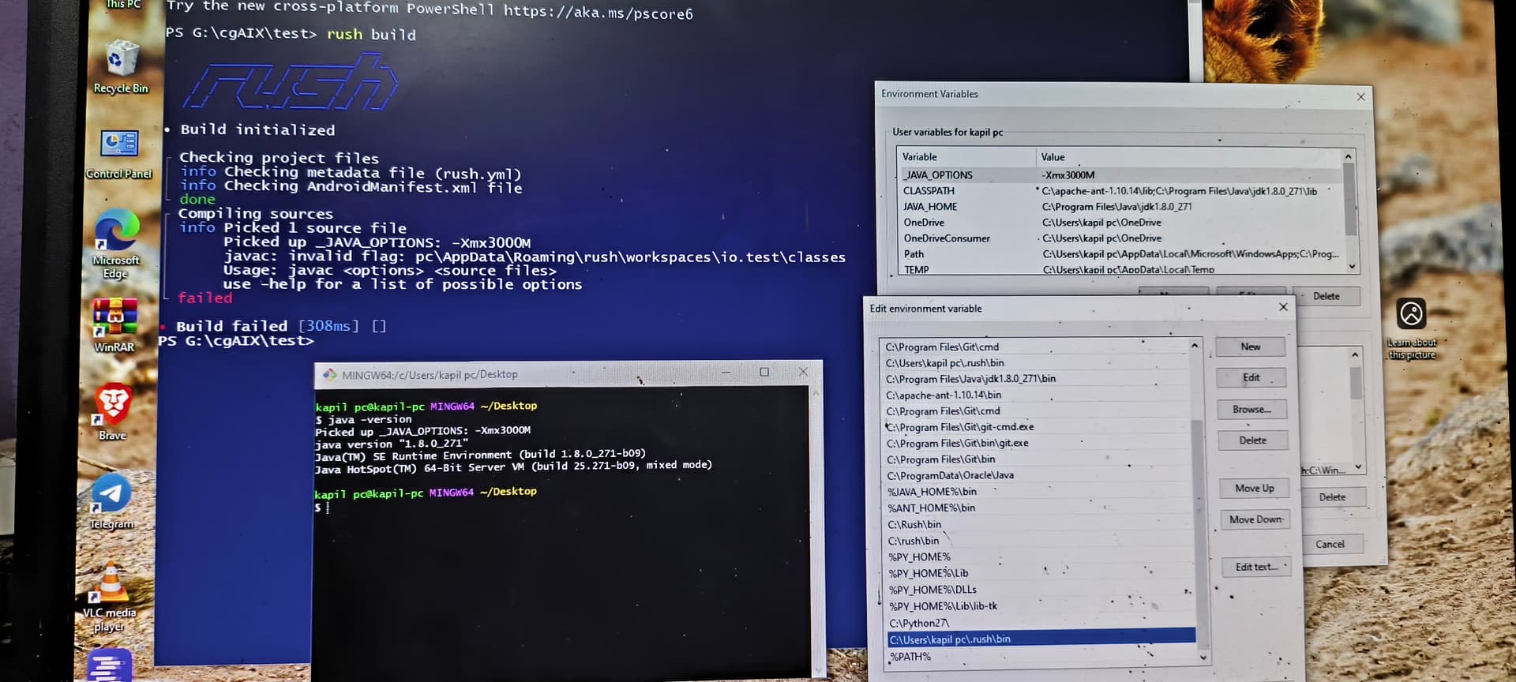Viewport: 1516px width, 682px height.
Task: Select the CLASSPATH user variable row
Action: pyautogui.click(x=1120, y=191)
